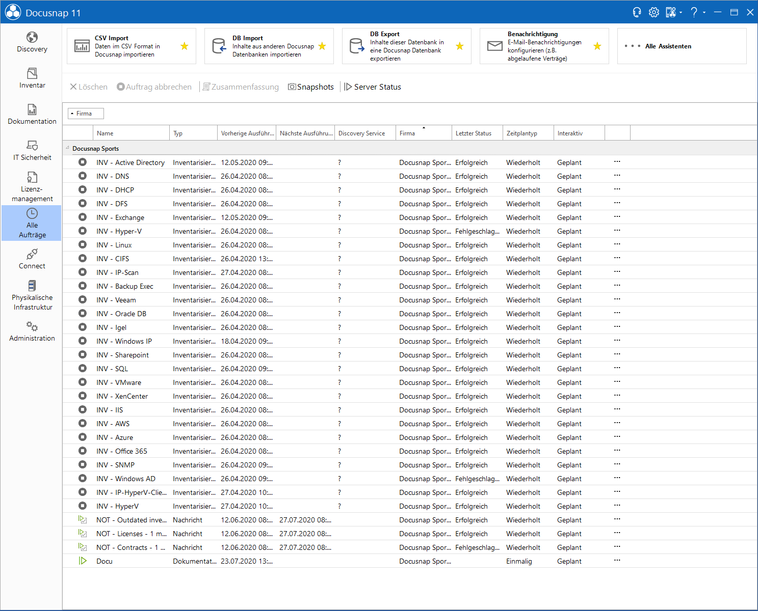
Task: Show Alle Assistenten
Action: (x=682, y=46)
